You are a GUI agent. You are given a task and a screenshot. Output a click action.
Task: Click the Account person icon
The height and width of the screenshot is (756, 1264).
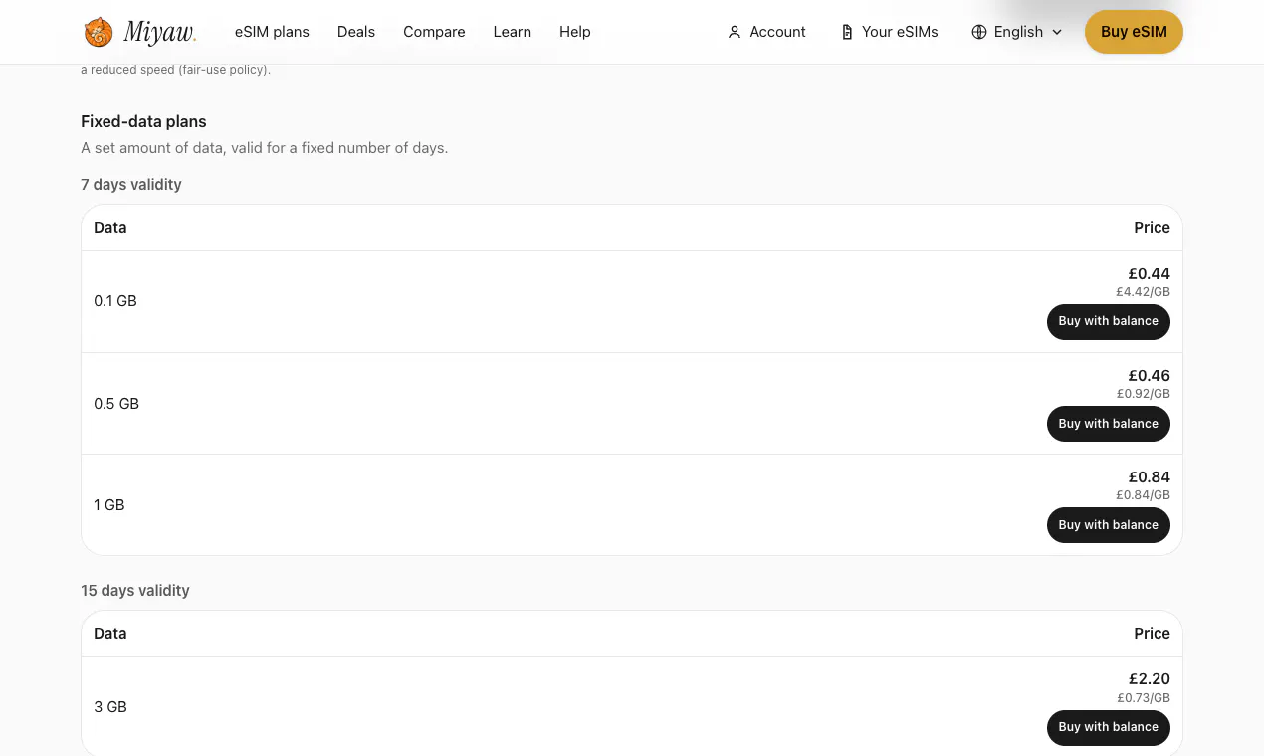(x=735, y=32)
